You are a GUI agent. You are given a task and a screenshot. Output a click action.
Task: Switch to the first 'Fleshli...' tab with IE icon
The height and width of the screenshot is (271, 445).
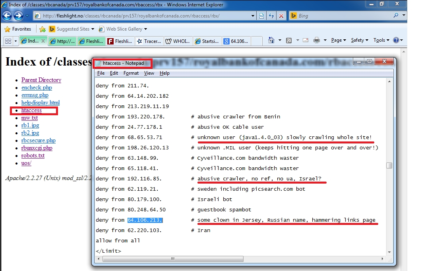[91, 41]
